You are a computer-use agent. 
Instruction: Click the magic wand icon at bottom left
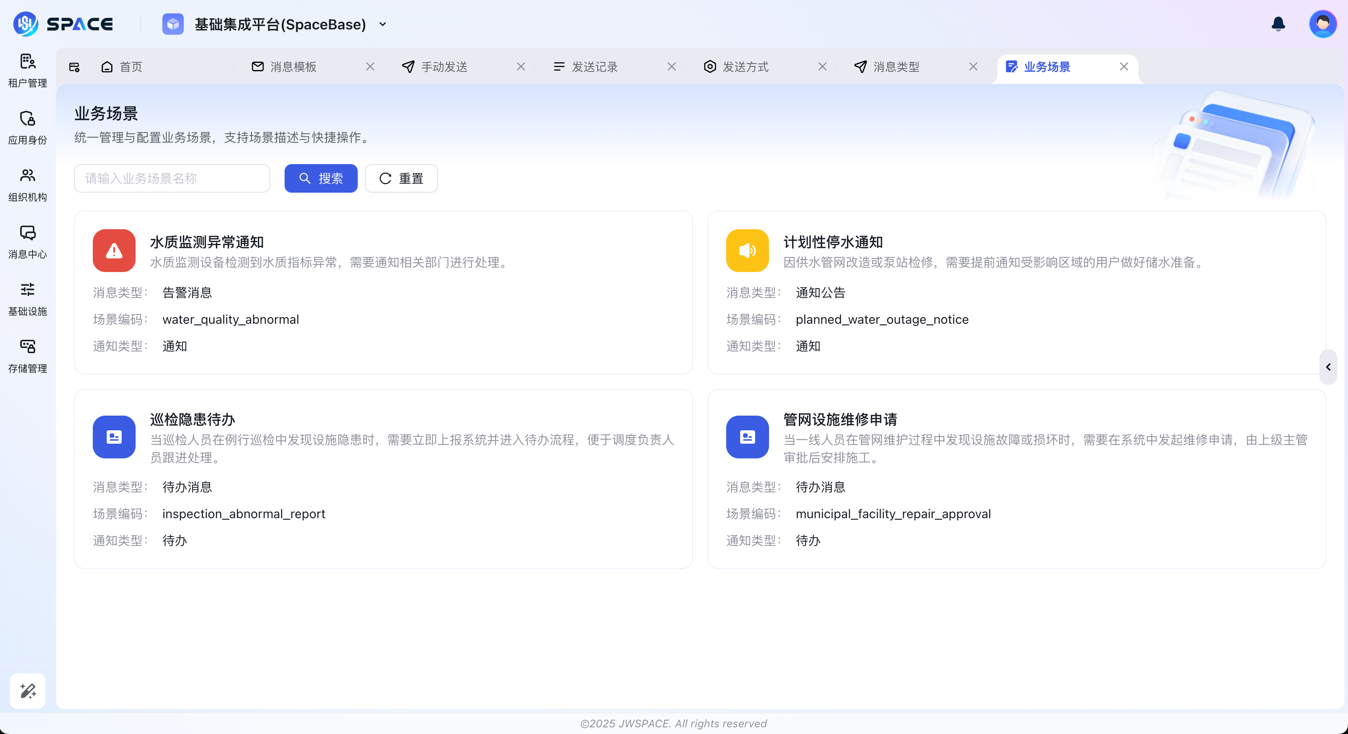[27, 691]
